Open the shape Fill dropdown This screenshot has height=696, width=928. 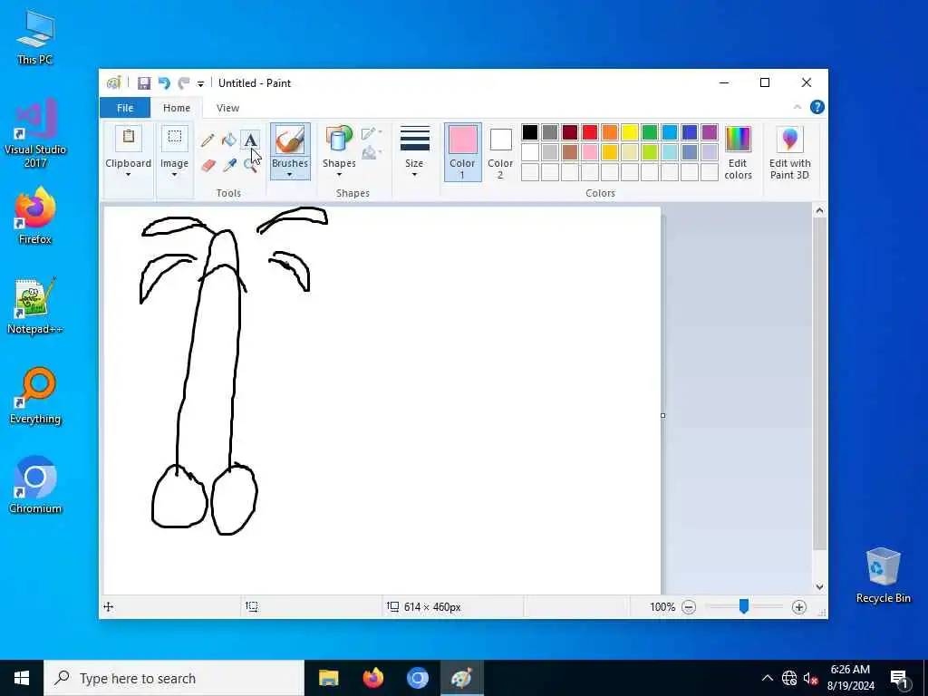pyautogui.click(x=371, y=153)
